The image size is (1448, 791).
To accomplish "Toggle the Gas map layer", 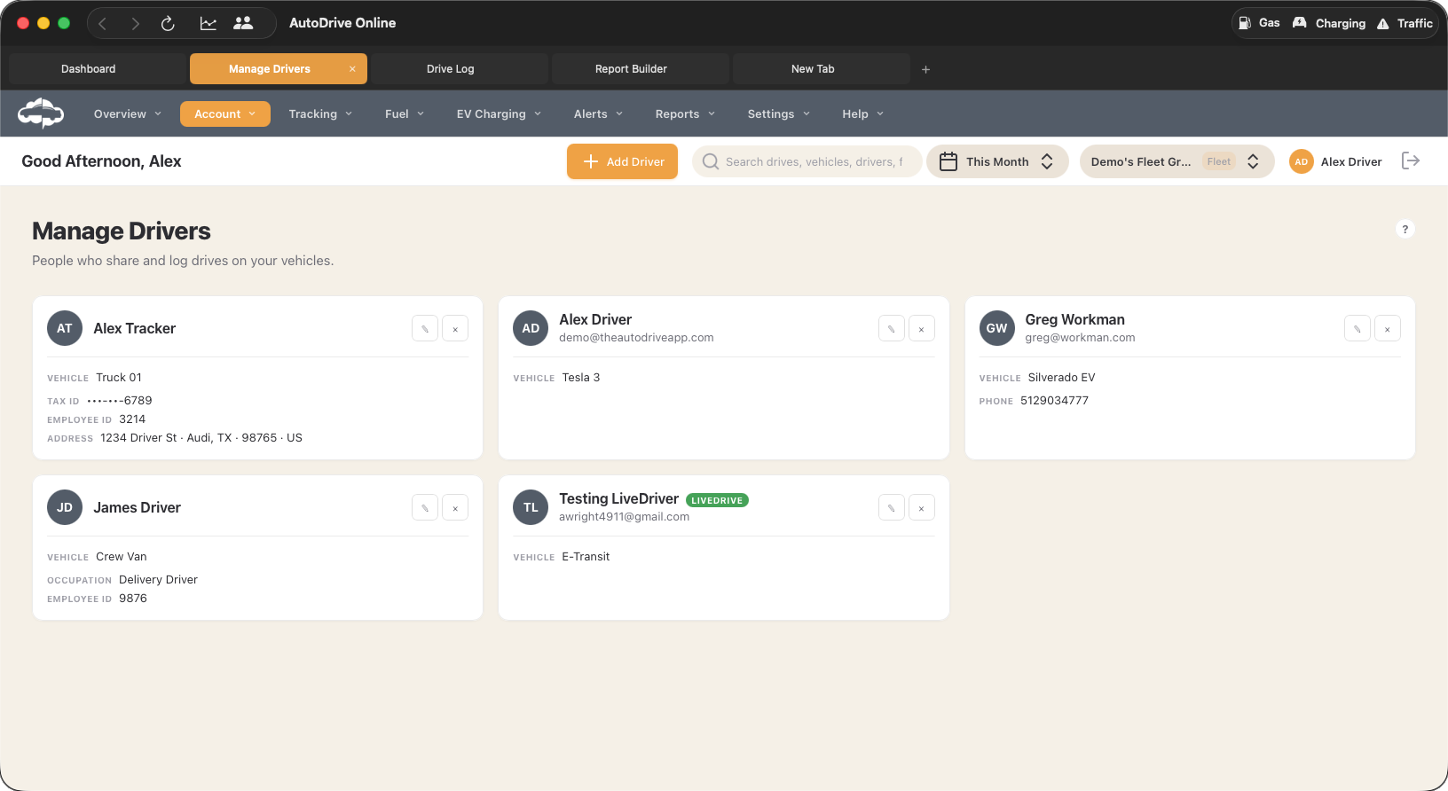I will (1259, 23).
